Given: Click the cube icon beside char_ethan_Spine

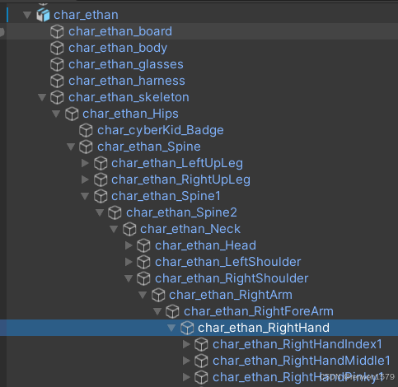Looking at the screenshot, I should tap(86, 147).
